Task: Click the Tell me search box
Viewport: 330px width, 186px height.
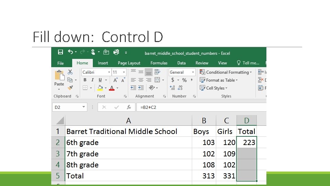Action: pyautogui.click(x=248, y=63)
